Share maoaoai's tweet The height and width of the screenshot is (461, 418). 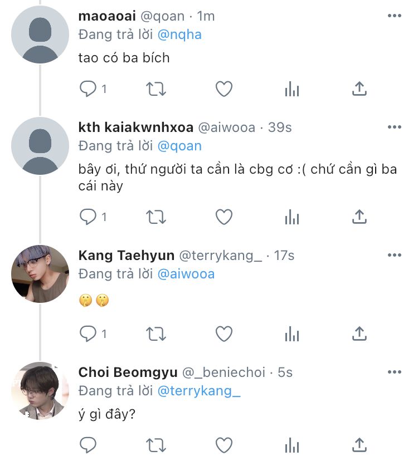click(359, 89)
